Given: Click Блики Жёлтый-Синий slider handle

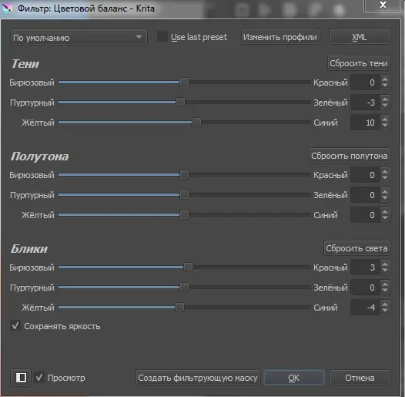Looking at the screenshot, I should pos(179,308).
